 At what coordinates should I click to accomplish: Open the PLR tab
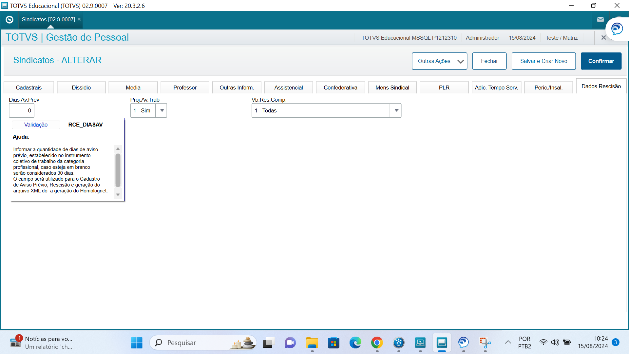tap(444, 88)
